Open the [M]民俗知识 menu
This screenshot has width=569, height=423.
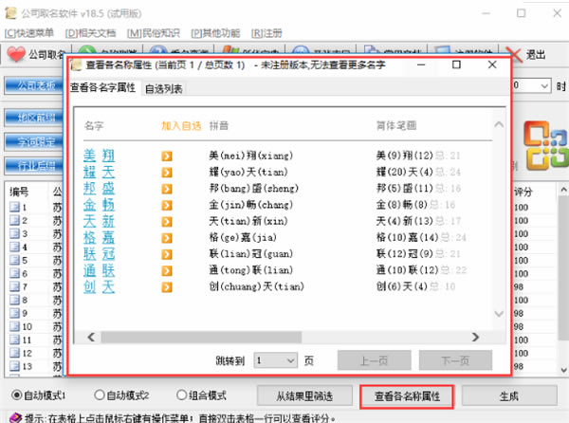(153, 33)
